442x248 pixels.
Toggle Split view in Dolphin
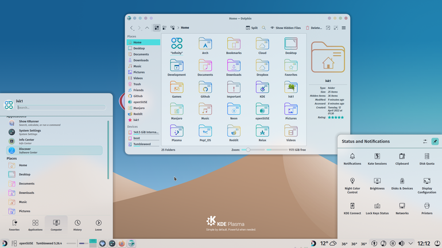251,28
